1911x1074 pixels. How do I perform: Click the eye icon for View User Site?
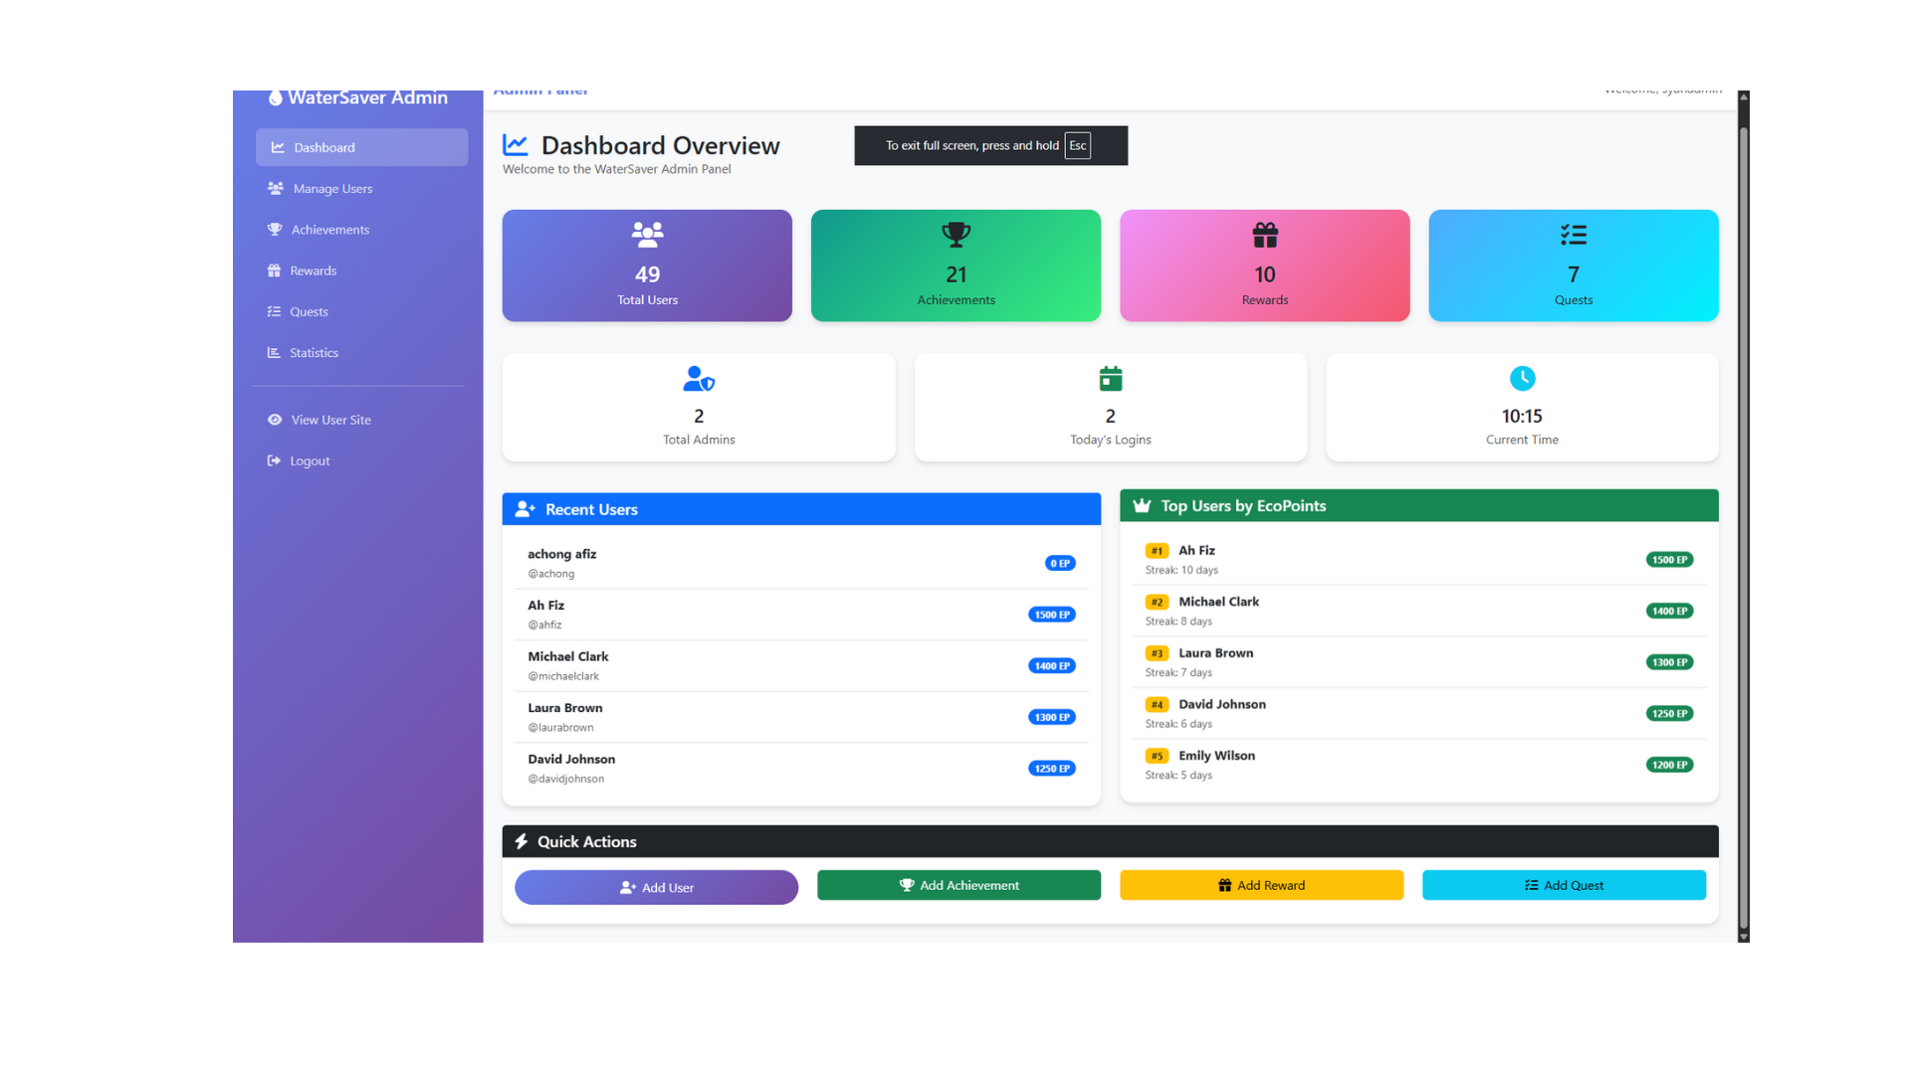click(275, 420)
